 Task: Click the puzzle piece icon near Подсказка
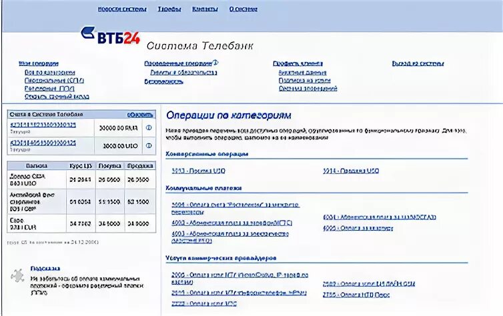tap(17, 275)
